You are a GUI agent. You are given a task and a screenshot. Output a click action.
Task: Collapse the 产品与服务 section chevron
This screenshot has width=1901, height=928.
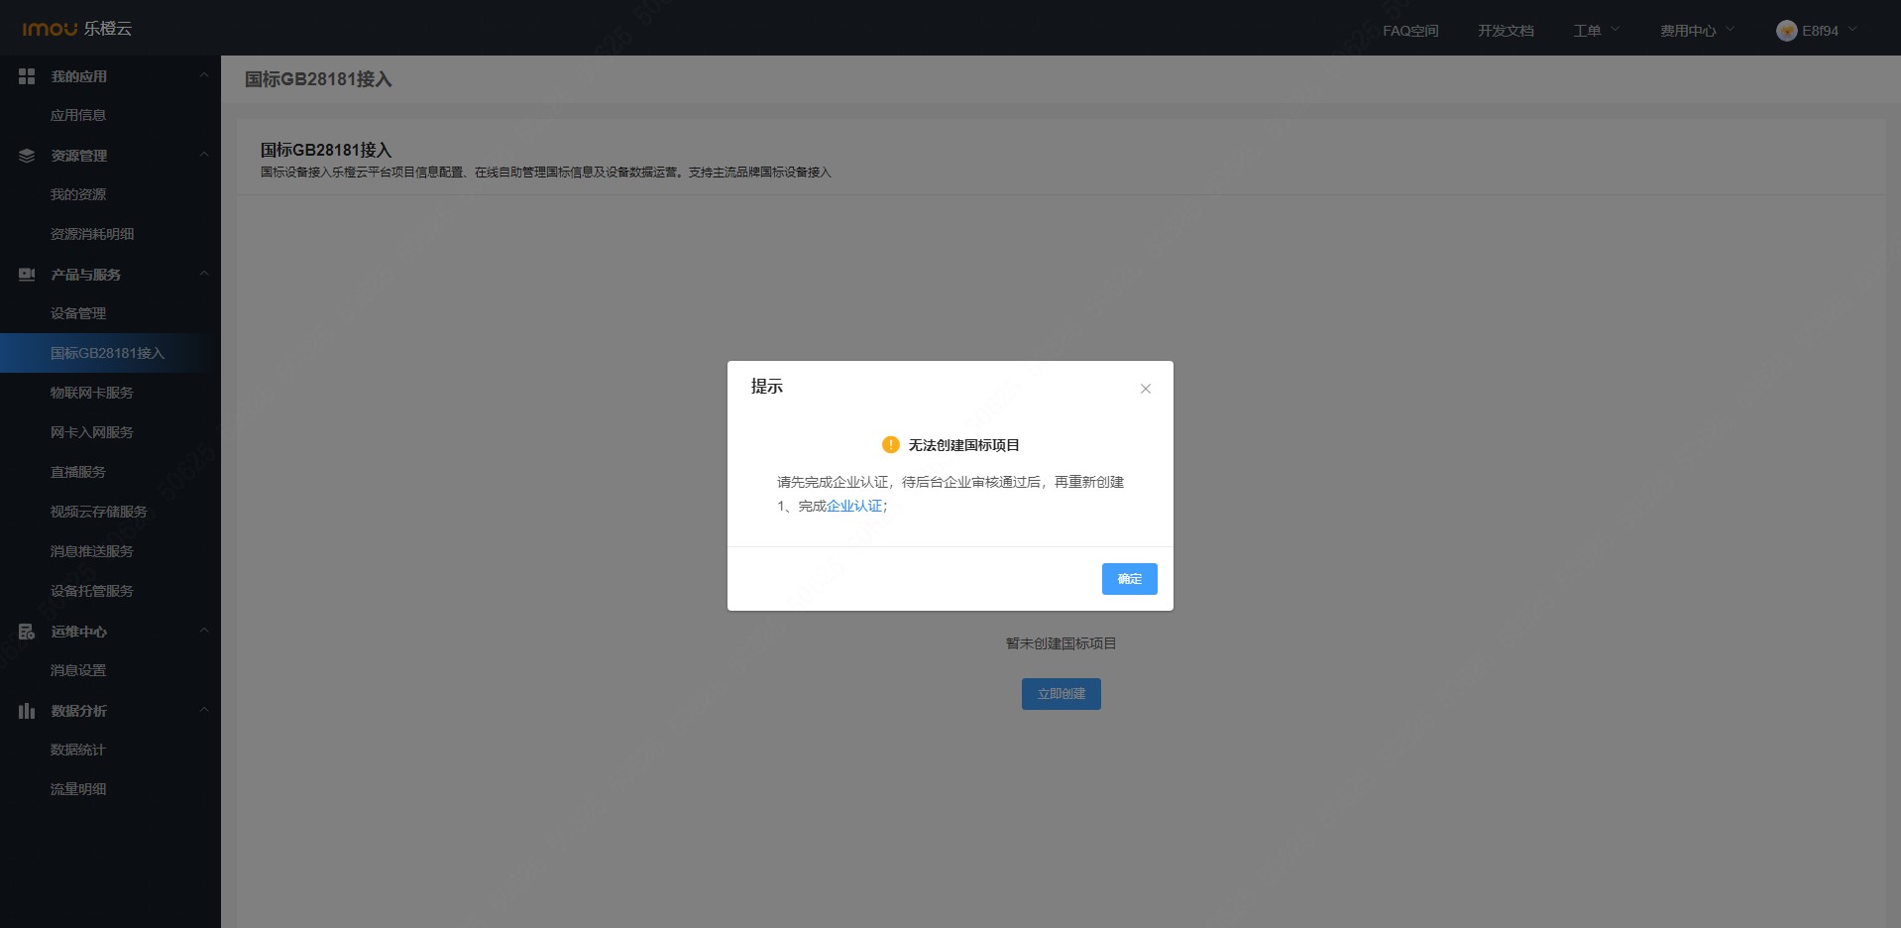(204, 274)
